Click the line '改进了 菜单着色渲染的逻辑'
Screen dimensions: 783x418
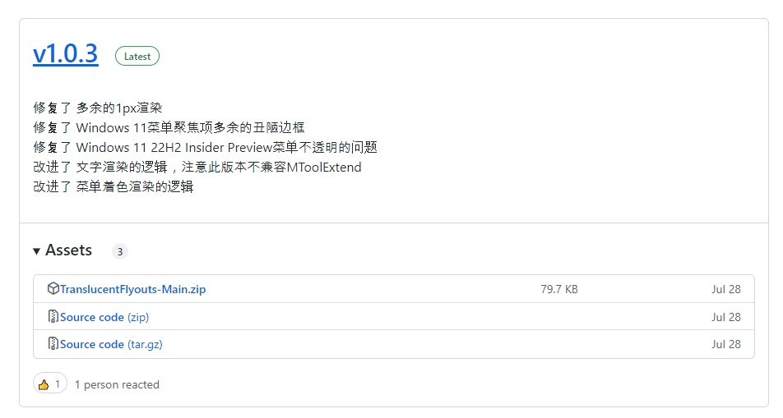coord(114,186)
